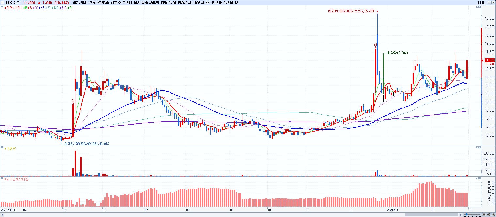Collapse the 거래량 volume panel via its minimize icon
Screen dimensions: 496x217
[477, 147]
